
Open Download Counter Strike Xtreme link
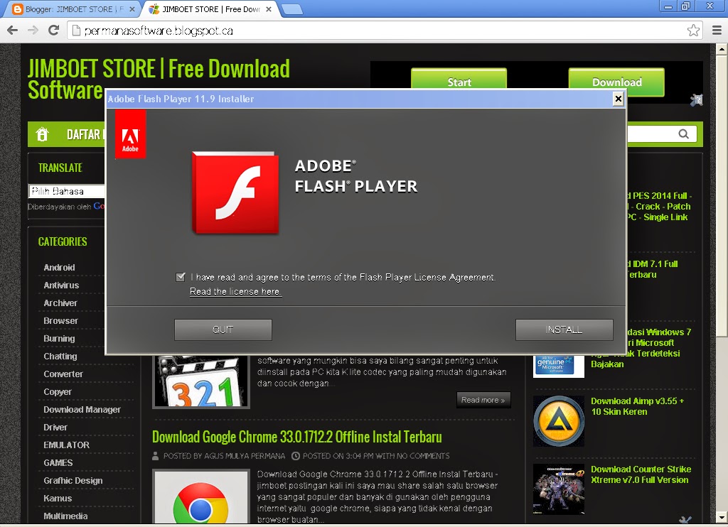641,474
